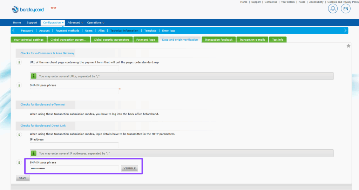Click green info icon for several URLs hint
Viewport: 359px width, 190px height.
(34, 76)
